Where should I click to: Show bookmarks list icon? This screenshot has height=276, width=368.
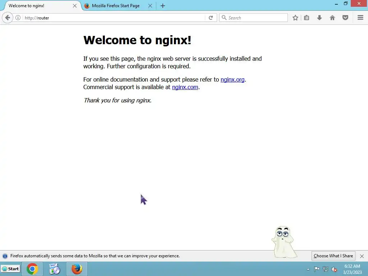click(307, 18)
